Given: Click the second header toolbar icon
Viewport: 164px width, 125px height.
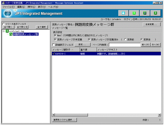Looking at the screenshot, I should coord(134,13).
